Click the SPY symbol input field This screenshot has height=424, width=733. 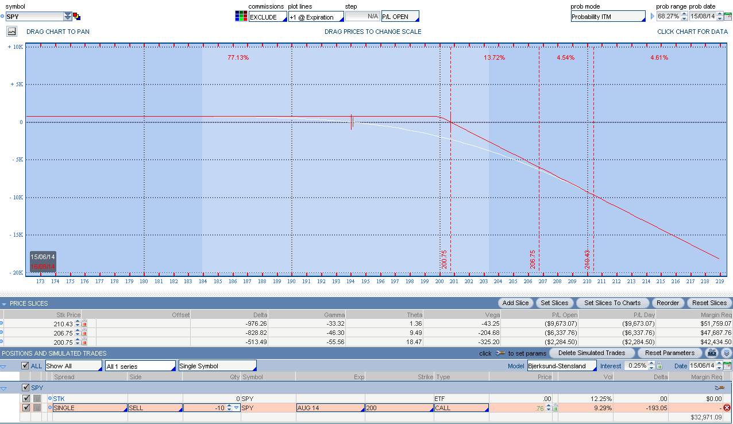tap(34, 17)
